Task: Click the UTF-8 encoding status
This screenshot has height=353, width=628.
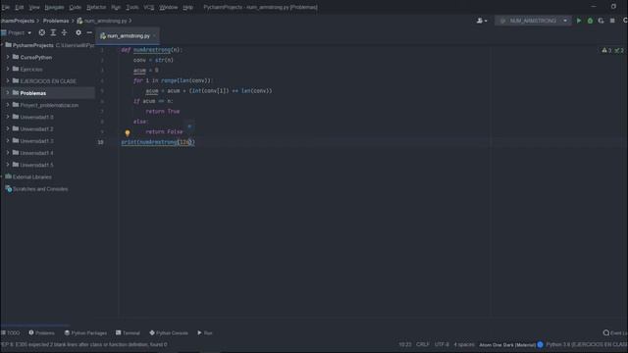Action: [x=442, y=344]
